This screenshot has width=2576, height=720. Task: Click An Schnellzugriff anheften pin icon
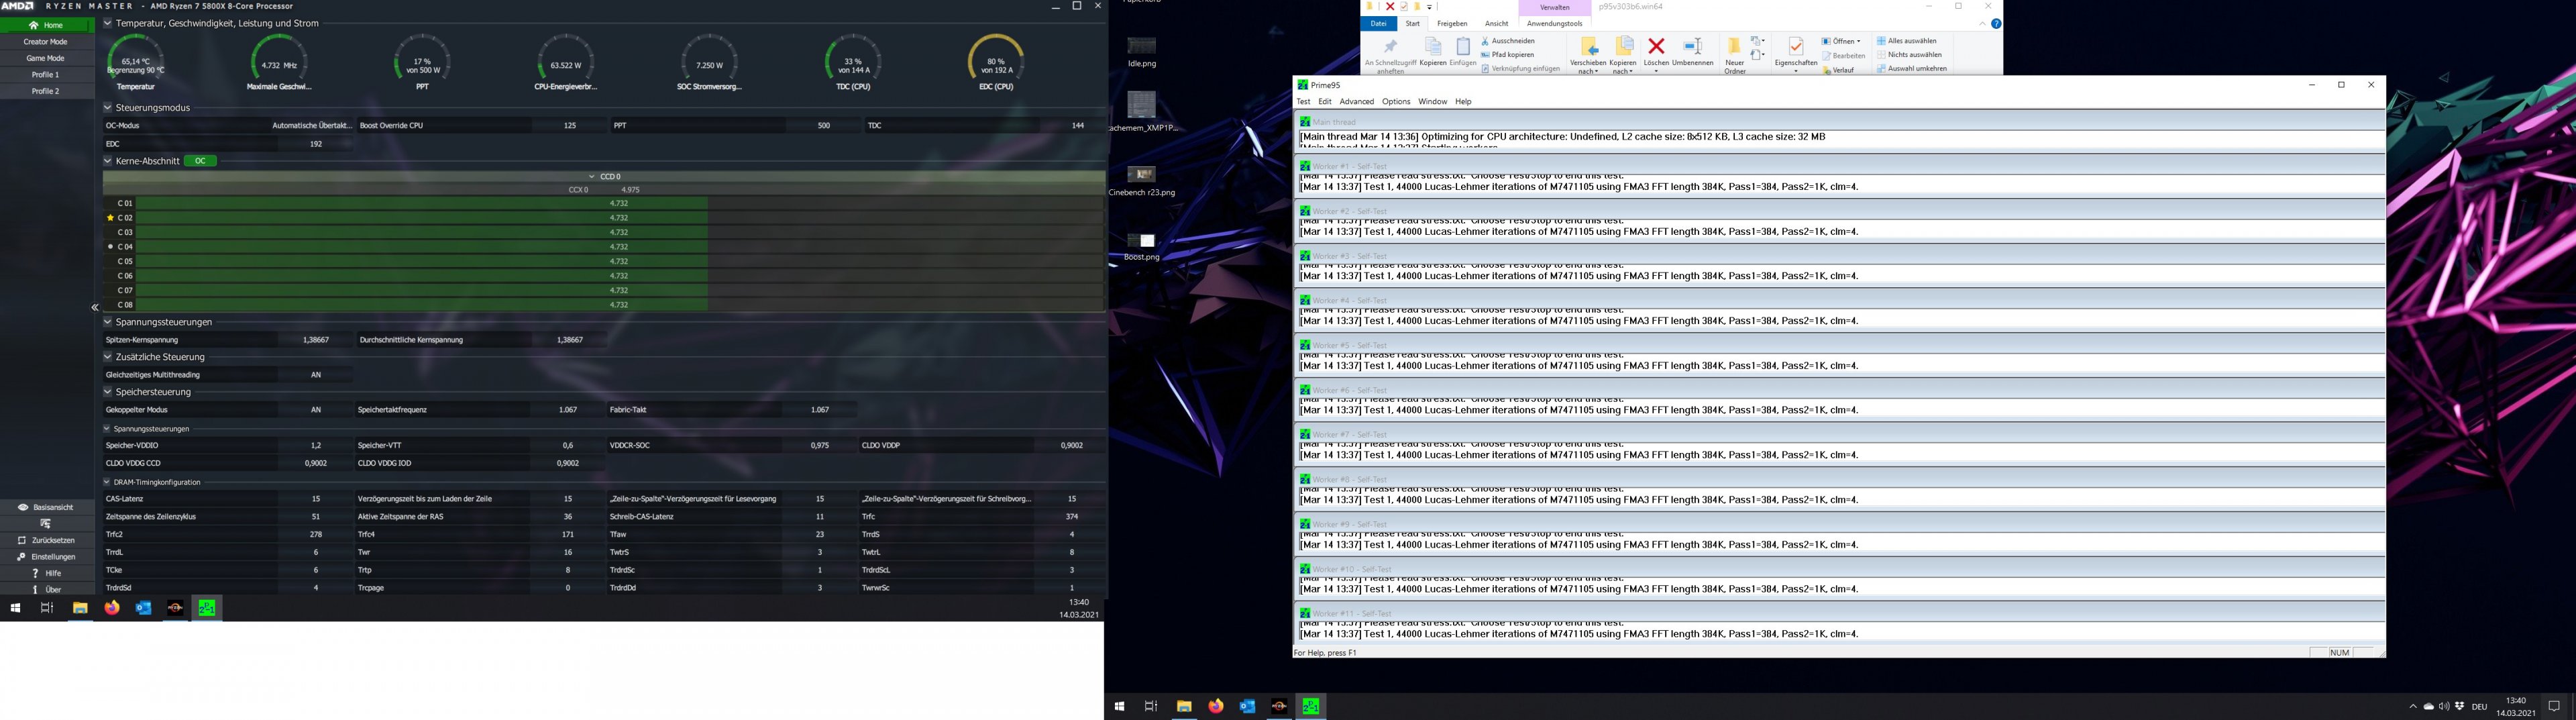pos(1390,47)
